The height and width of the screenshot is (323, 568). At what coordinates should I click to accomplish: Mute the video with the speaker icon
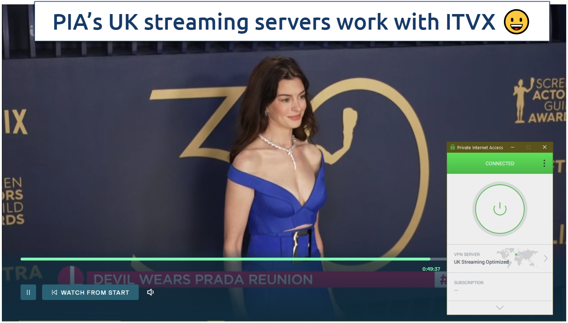pos(150,292)
